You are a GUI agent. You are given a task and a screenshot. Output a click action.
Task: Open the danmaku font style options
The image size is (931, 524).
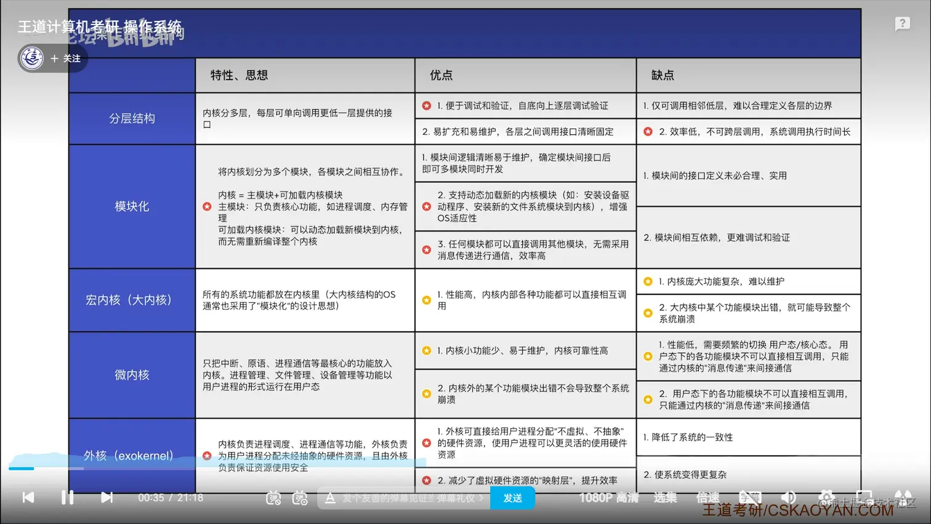pos(330,498)
